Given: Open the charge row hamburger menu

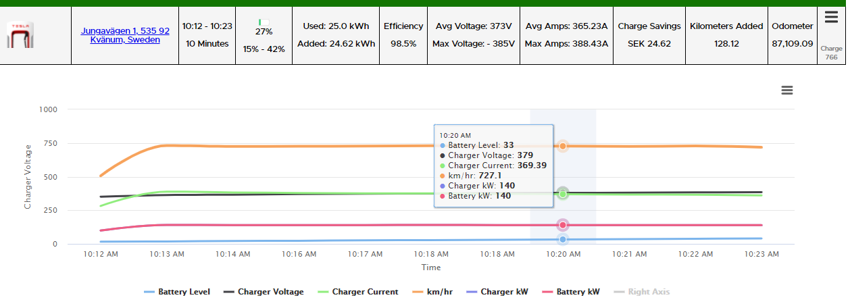Looking at the screenshot, I should (x=830, y=19).
